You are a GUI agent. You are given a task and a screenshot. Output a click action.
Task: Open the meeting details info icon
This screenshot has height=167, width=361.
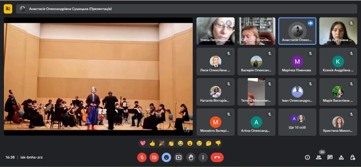307,157
